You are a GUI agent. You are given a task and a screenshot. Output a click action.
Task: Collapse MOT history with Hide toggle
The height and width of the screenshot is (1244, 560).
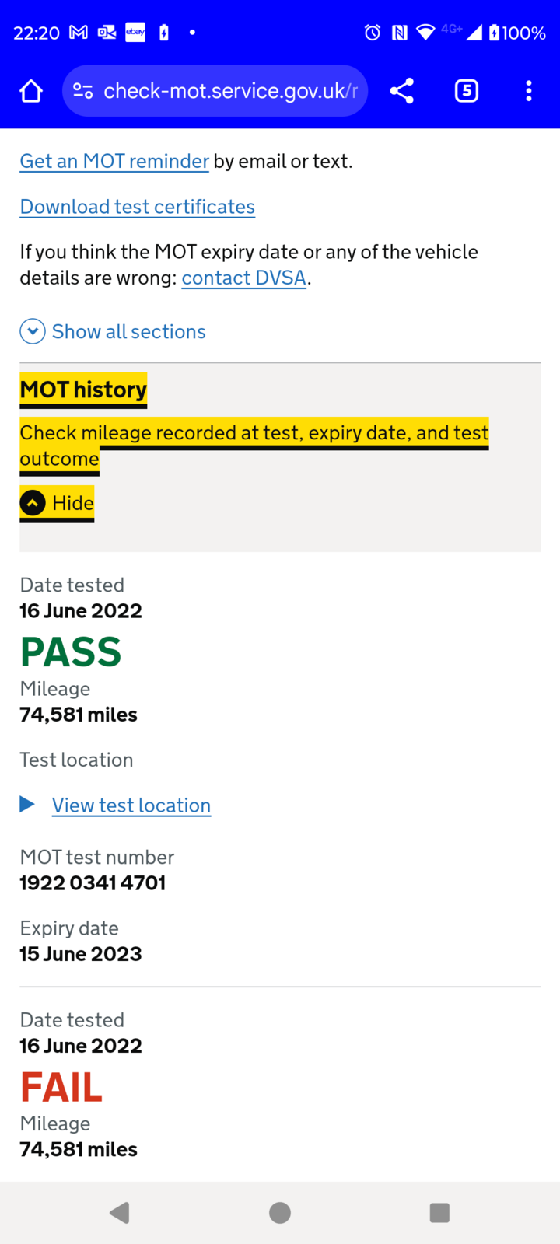tap(57, 504)
